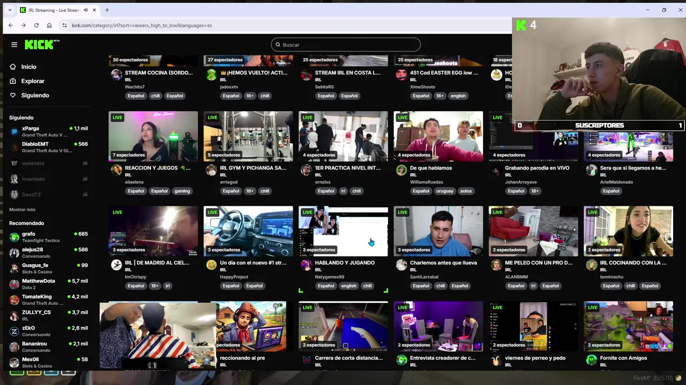The image size is (686, 385).
Task: Click arriagod streamer avatar
Action: pyautogui.click(x=211, y=170)
